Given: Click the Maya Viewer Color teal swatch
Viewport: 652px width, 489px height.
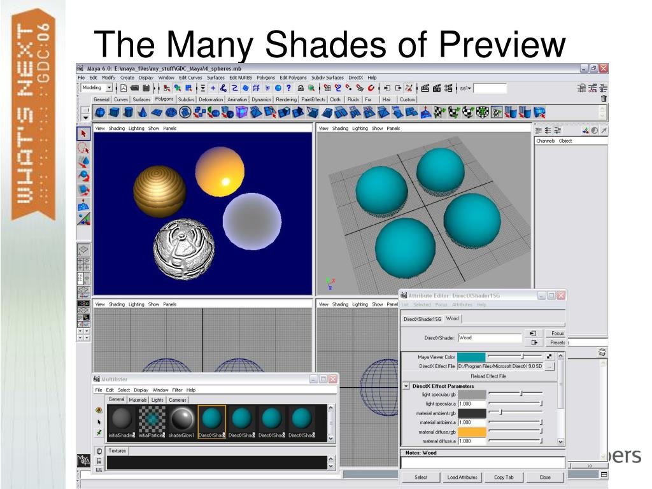Looking at the screenshot, I should [x=471, y=357].
